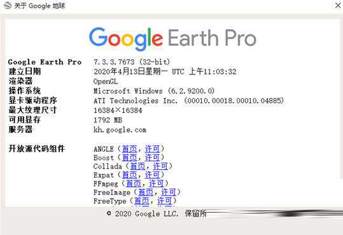
Task: Click the 渲染器 label
Action: [20, 81]
